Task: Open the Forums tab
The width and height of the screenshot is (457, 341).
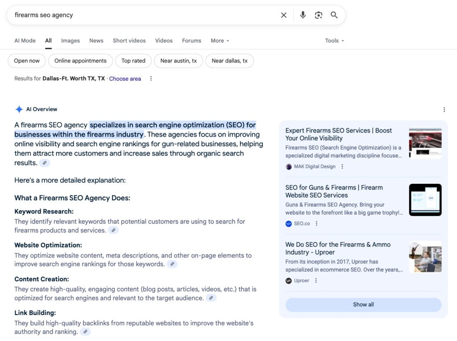Action: click(191, 41)
